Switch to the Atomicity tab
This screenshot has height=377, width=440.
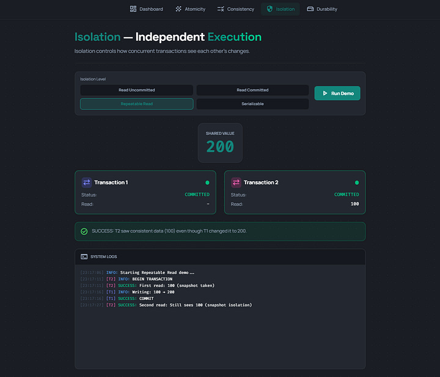pos(190,9)
